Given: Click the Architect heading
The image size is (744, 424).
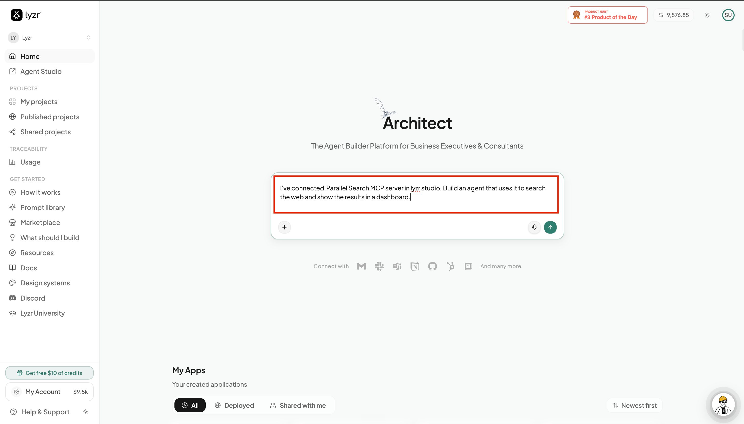Looking at the screenshot, I should 417,123.
